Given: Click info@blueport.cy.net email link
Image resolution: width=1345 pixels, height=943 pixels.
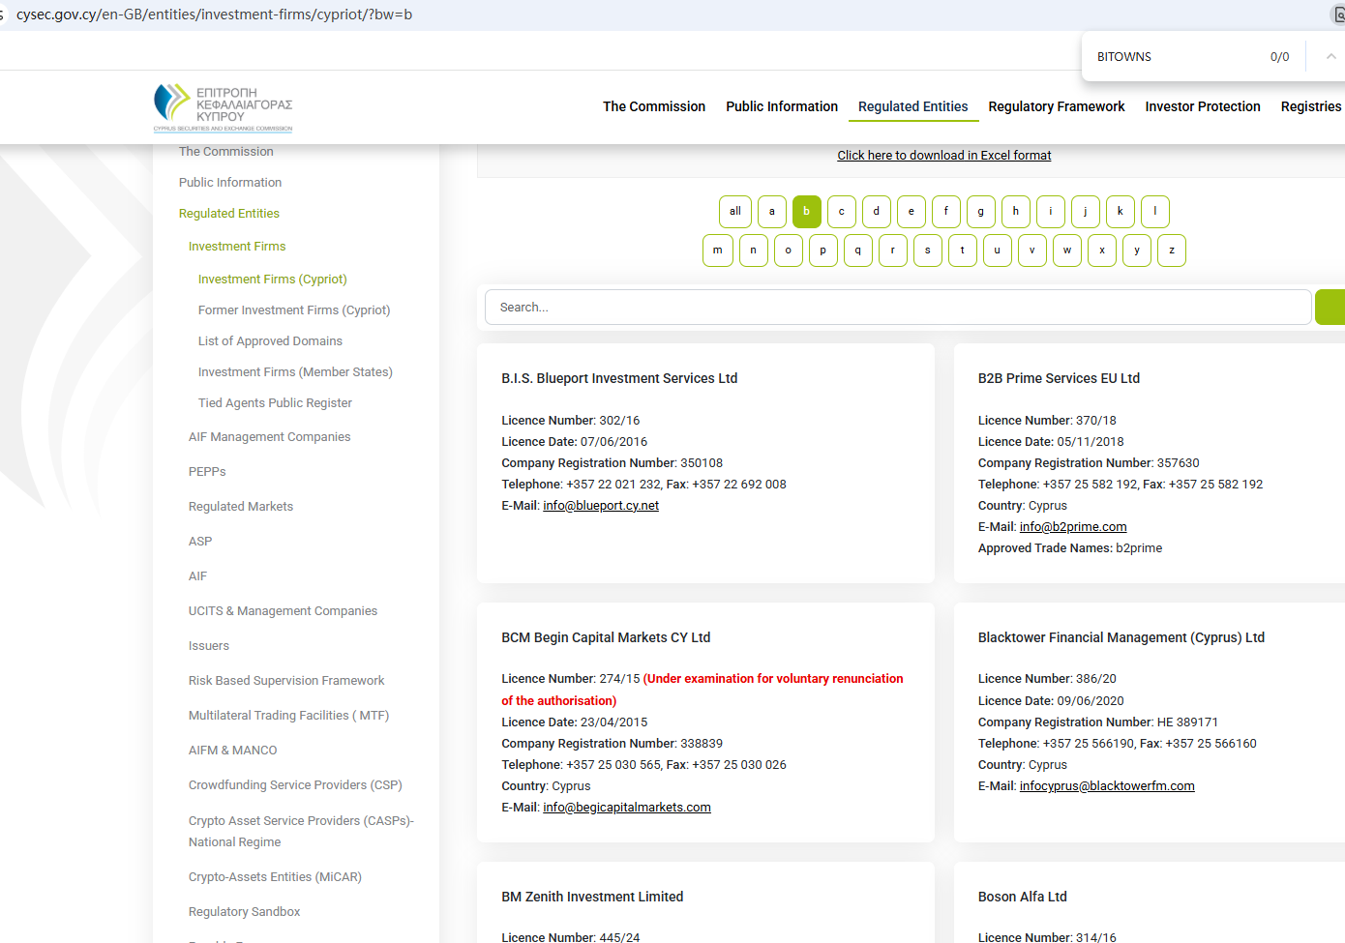Looking at the screenshot, I should pos(600,506).
